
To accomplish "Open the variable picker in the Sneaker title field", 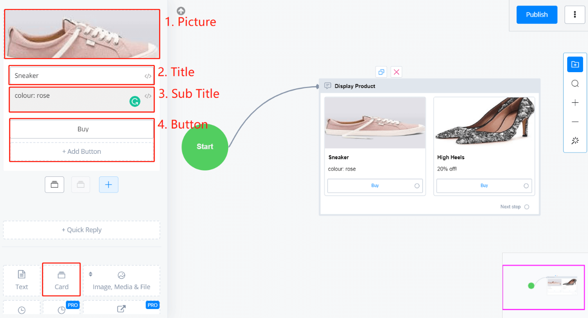I will click(x=148, y=76).
